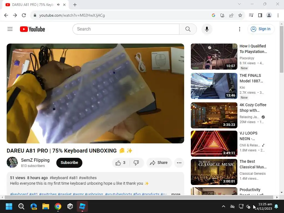
Task: Click the page vertical scrollbar thumb
Action: coord(282,49)
